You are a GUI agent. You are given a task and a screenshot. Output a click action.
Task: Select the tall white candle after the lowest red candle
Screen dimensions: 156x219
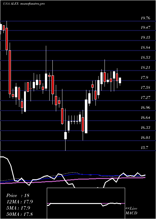pos(86,116)
